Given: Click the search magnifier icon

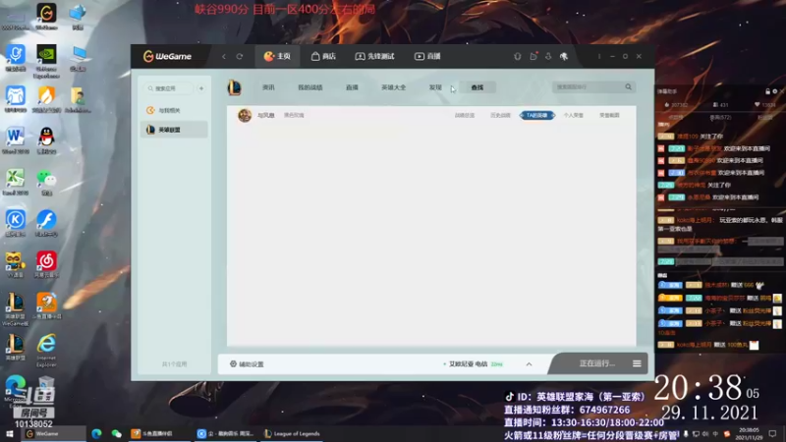Looking at the screenshot, I should pyautogui.click(x=629, y=87).
